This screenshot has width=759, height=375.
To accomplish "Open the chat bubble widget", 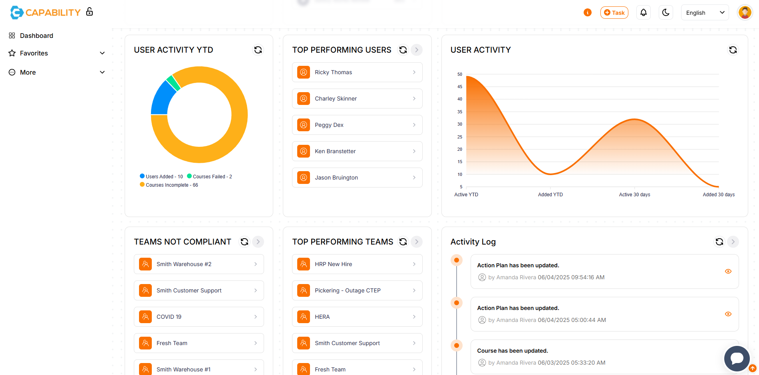I will pyautogui.click(x=737, y=358).
